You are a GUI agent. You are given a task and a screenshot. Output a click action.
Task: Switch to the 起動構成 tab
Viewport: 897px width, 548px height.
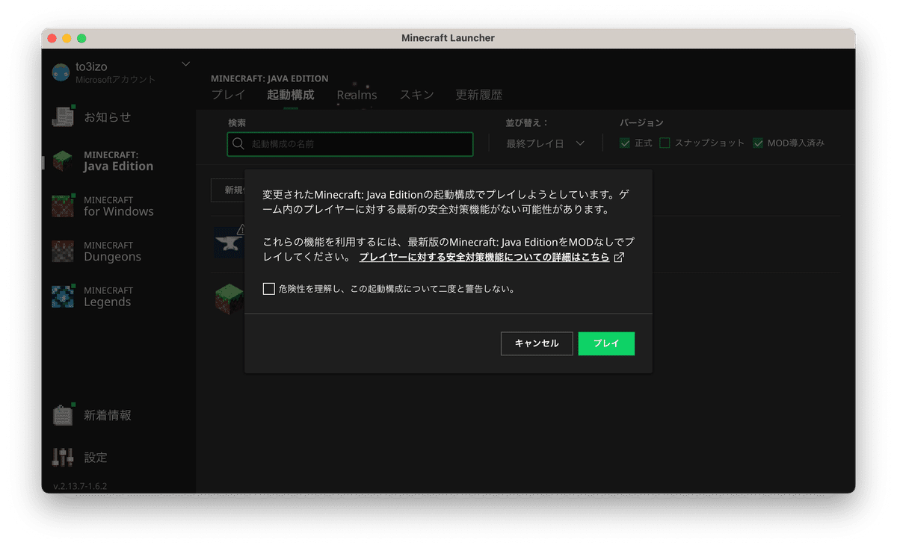(x=291, y=95)
